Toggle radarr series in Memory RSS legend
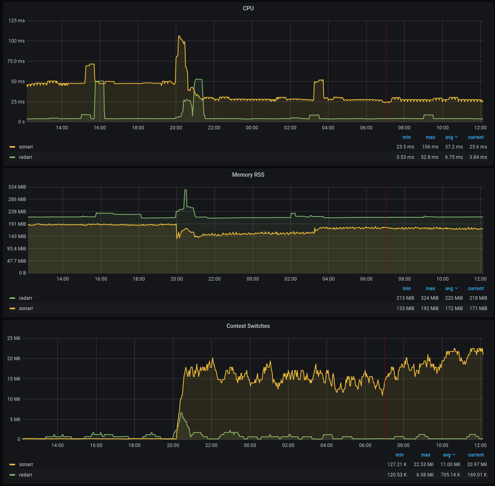 point(26,298)
